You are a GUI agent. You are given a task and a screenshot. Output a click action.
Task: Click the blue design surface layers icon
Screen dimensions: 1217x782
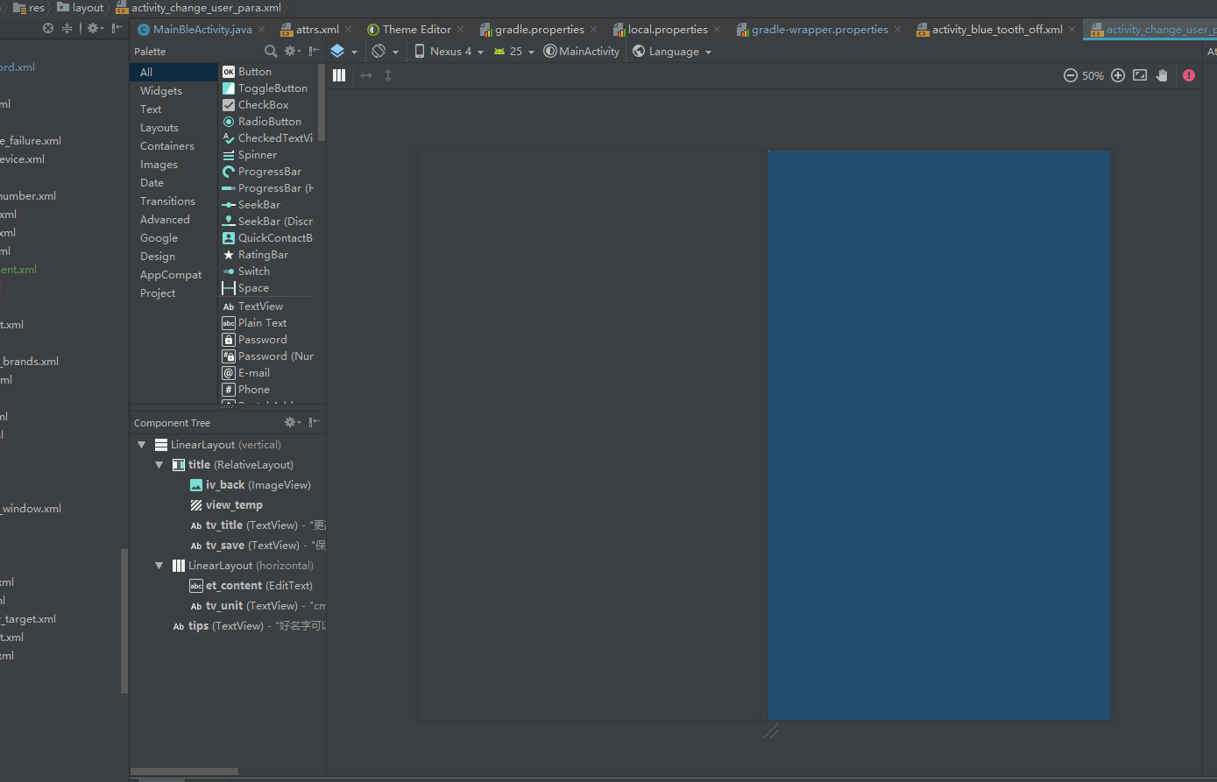(338, 52)
